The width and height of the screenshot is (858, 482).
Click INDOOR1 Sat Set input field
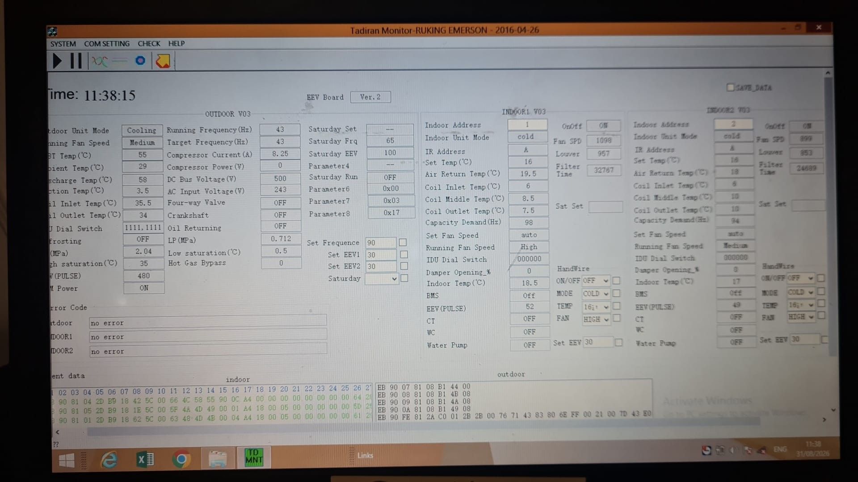[x=606, y=207]
